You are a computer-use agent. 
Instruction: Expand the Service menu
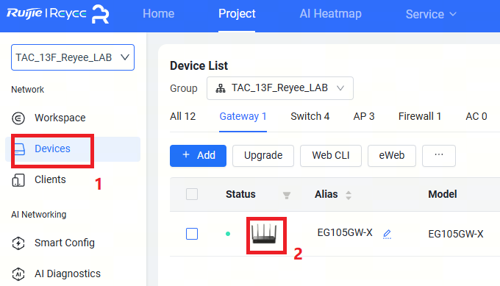(x=431, y=14)
